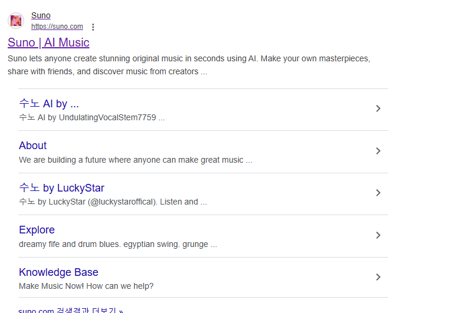Click text 'dreamy fife and drum blues'
This screenshot has width=466, height=313.
[x=70, y=244]
